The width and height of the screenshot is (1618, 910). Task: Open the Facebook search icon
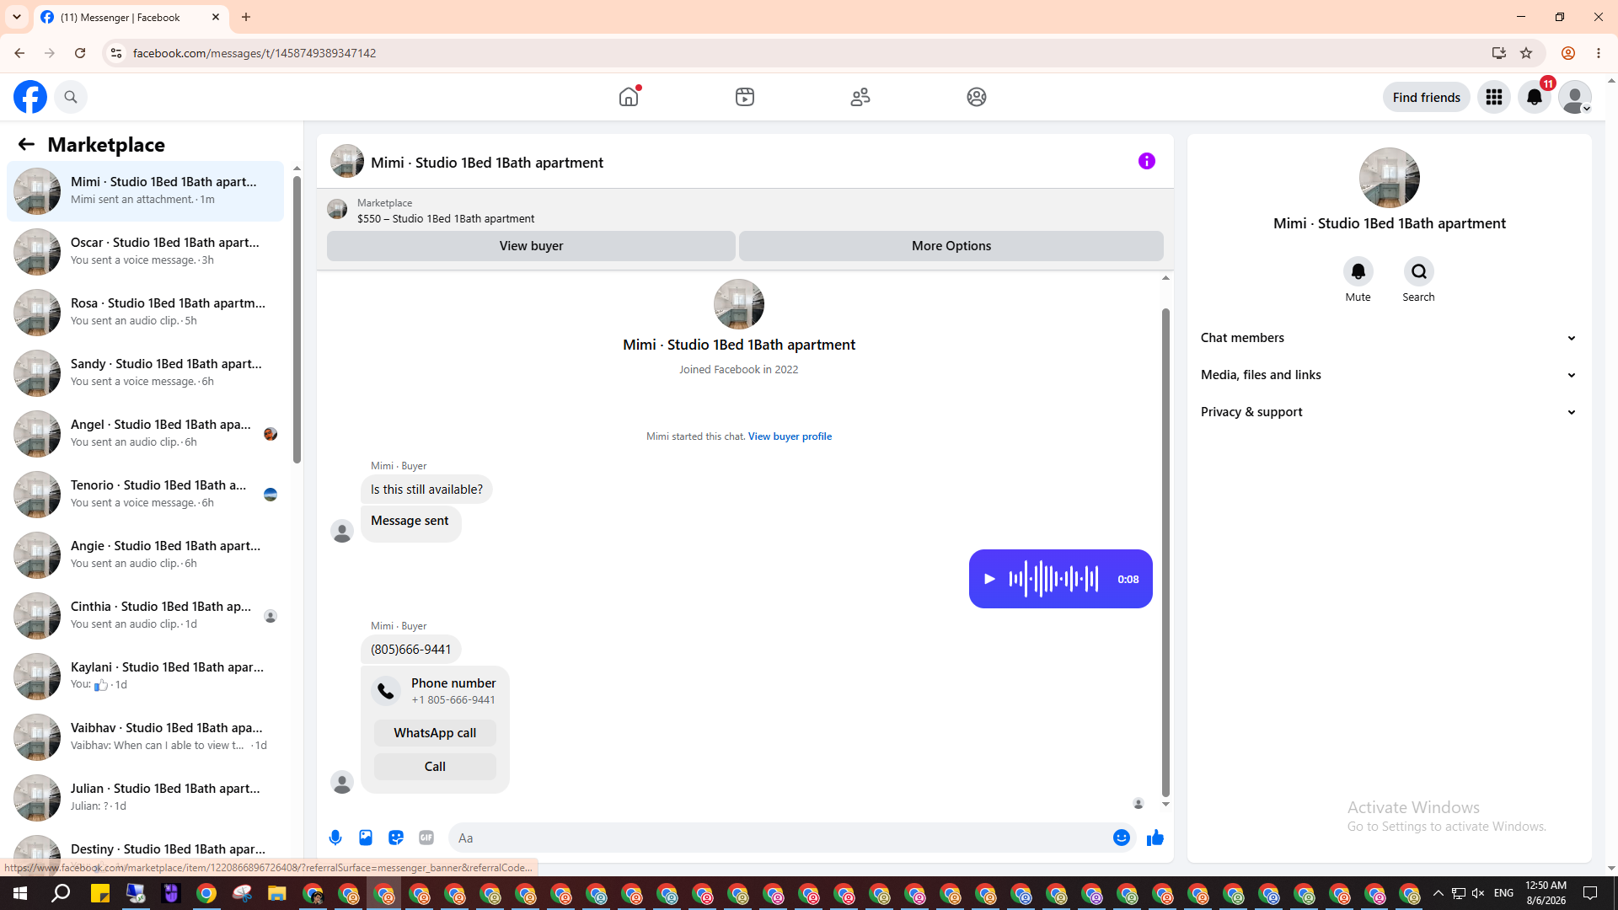(71, 97)
